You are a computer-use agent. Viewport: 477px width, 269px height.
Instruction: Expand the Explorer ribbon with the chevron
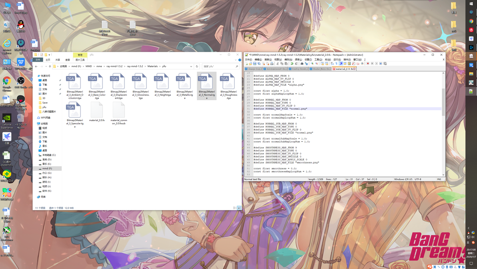(235, 60)
